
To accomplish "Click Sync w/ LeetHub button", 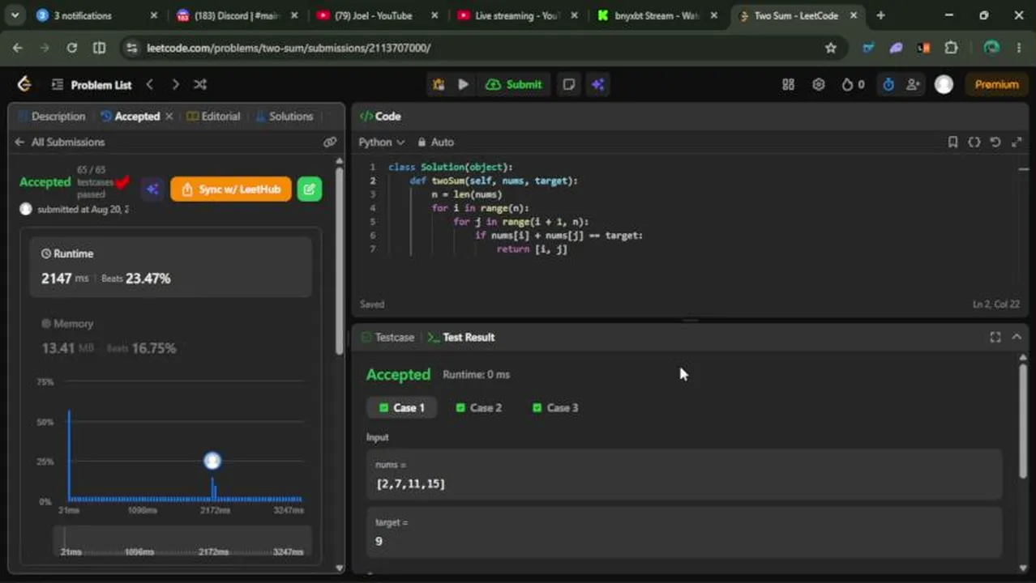I will [x=230, y=189].
